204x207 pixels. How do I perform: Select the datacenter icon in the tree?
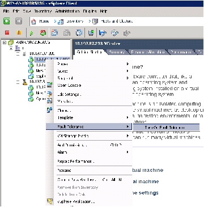[x=18, y=48]
